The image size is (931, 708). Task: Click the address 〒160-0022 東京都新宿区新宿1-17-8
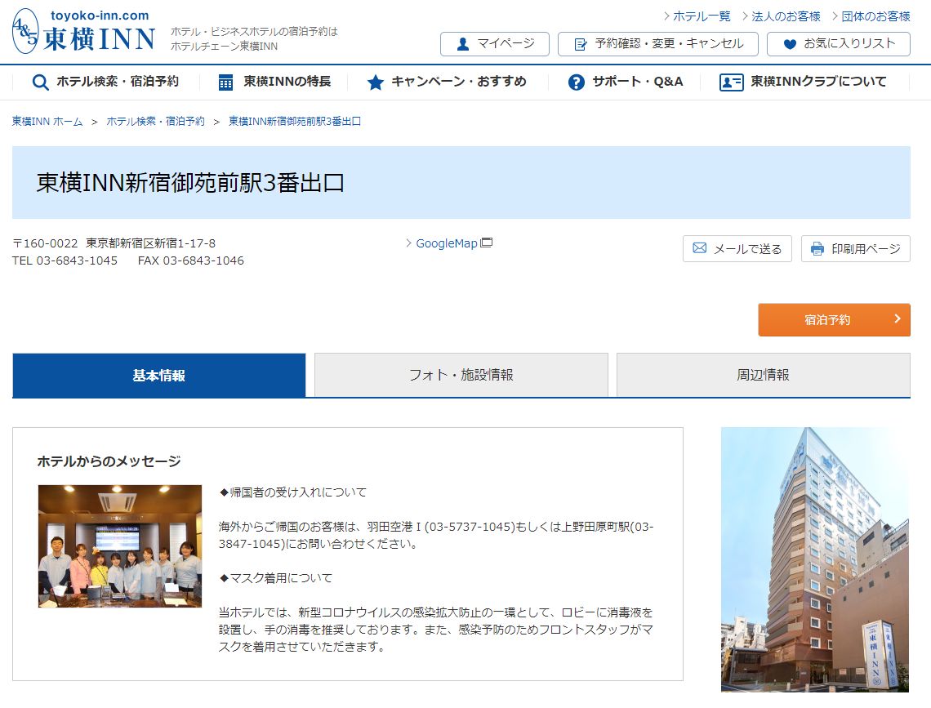coord(114,243)
